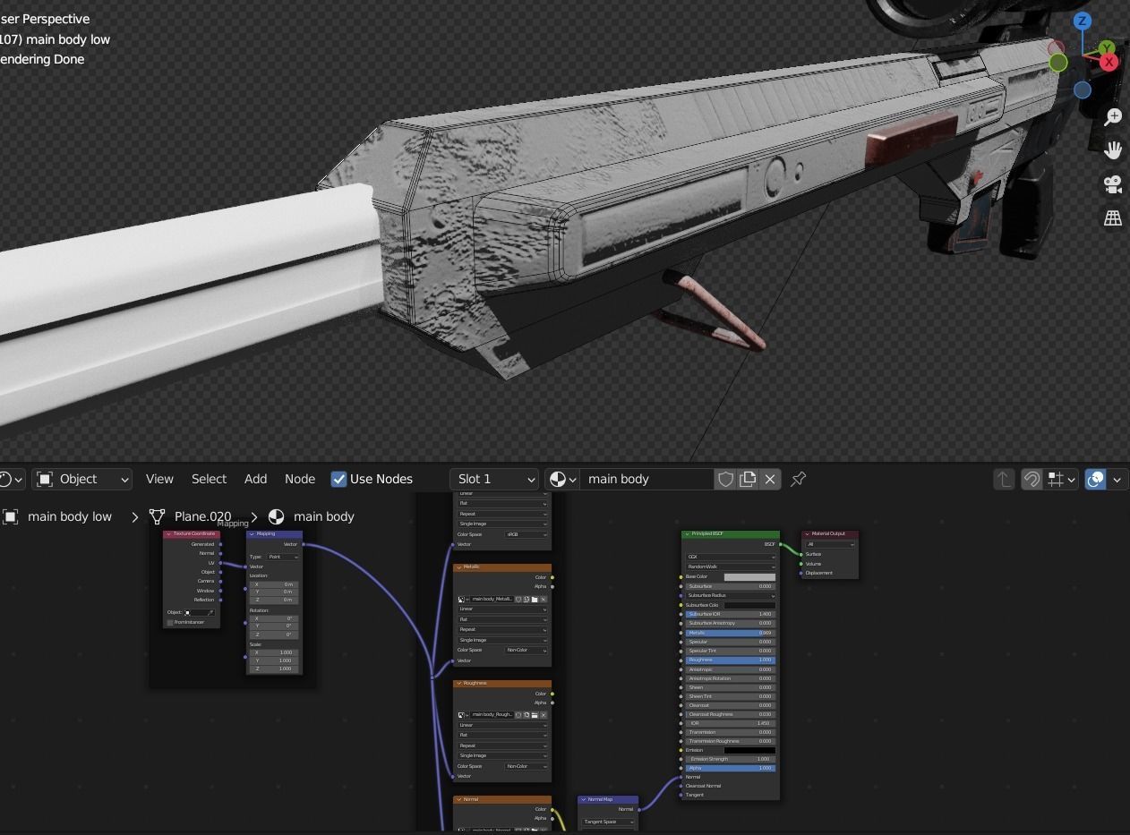This screenshot has height=835, width=1130.
Task: Open Metallic node Color Space Non-Color dropdown
Action: 526,650
